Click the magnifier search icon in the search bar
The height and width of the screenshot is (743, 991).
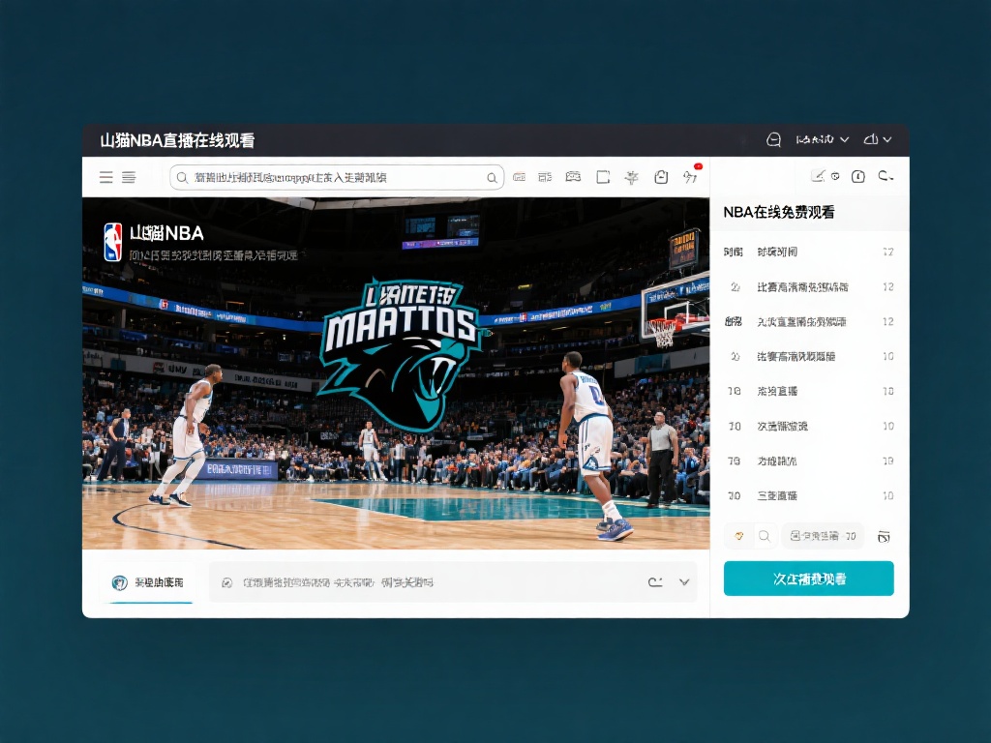click(x=492, y=177)
